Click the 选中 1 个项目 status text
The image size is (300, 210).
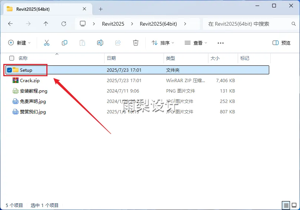click(x=44, y=206)
